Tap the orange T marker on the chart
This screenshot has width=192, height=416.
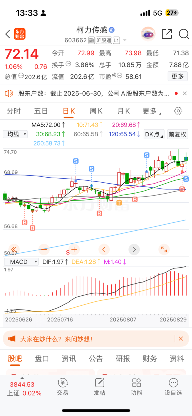(x=119, y=203)
